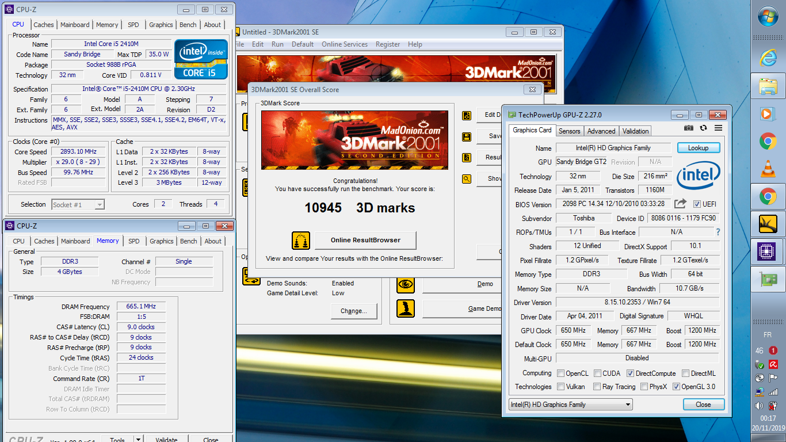Click the Bus Interface question mark icon

click(x=718, y=232)
